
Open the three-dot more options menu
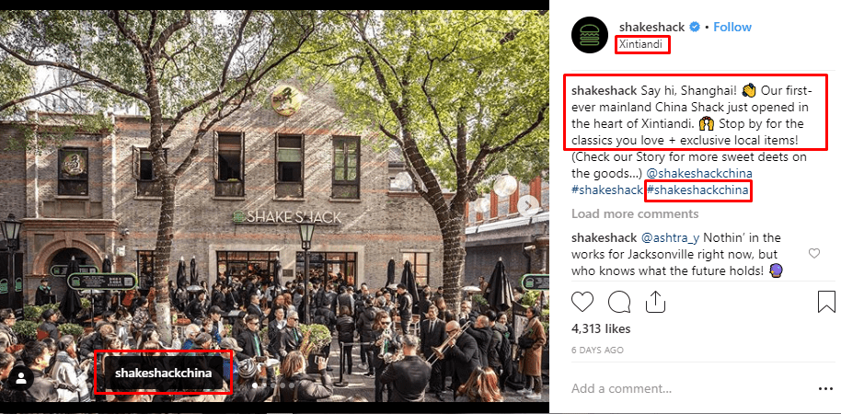pos(825,389)
